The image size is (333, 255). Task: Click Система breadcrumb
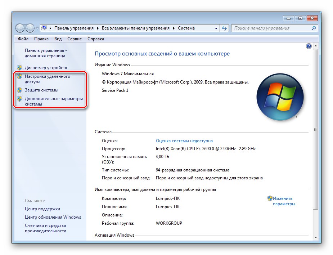[x=186, y=28]
